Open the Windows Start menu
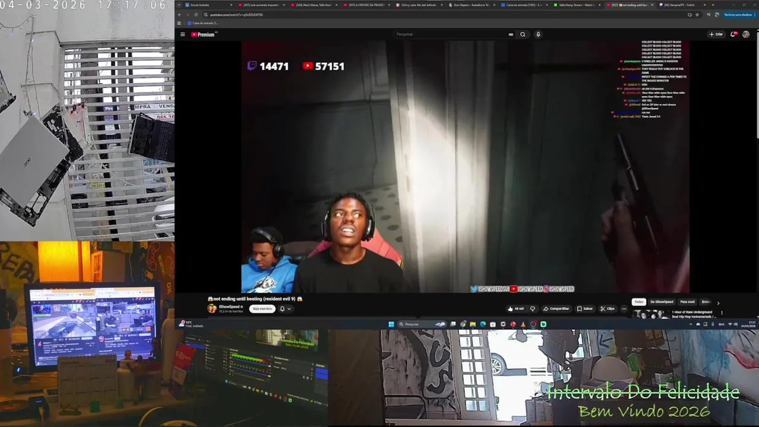 click(391, 324)
